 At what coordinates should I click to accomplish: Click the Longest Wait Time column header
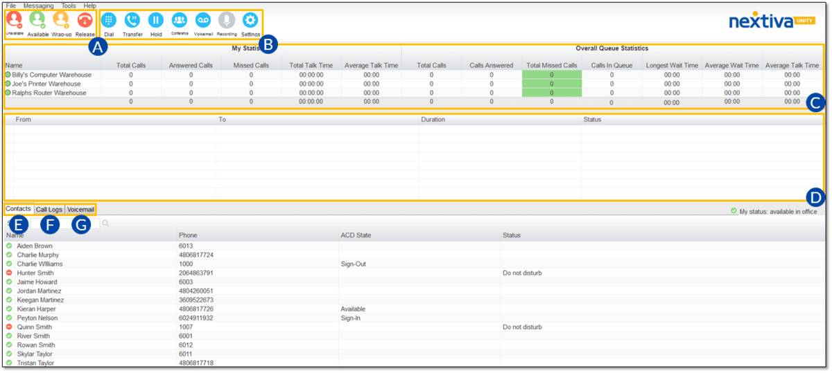click(672, 66)
